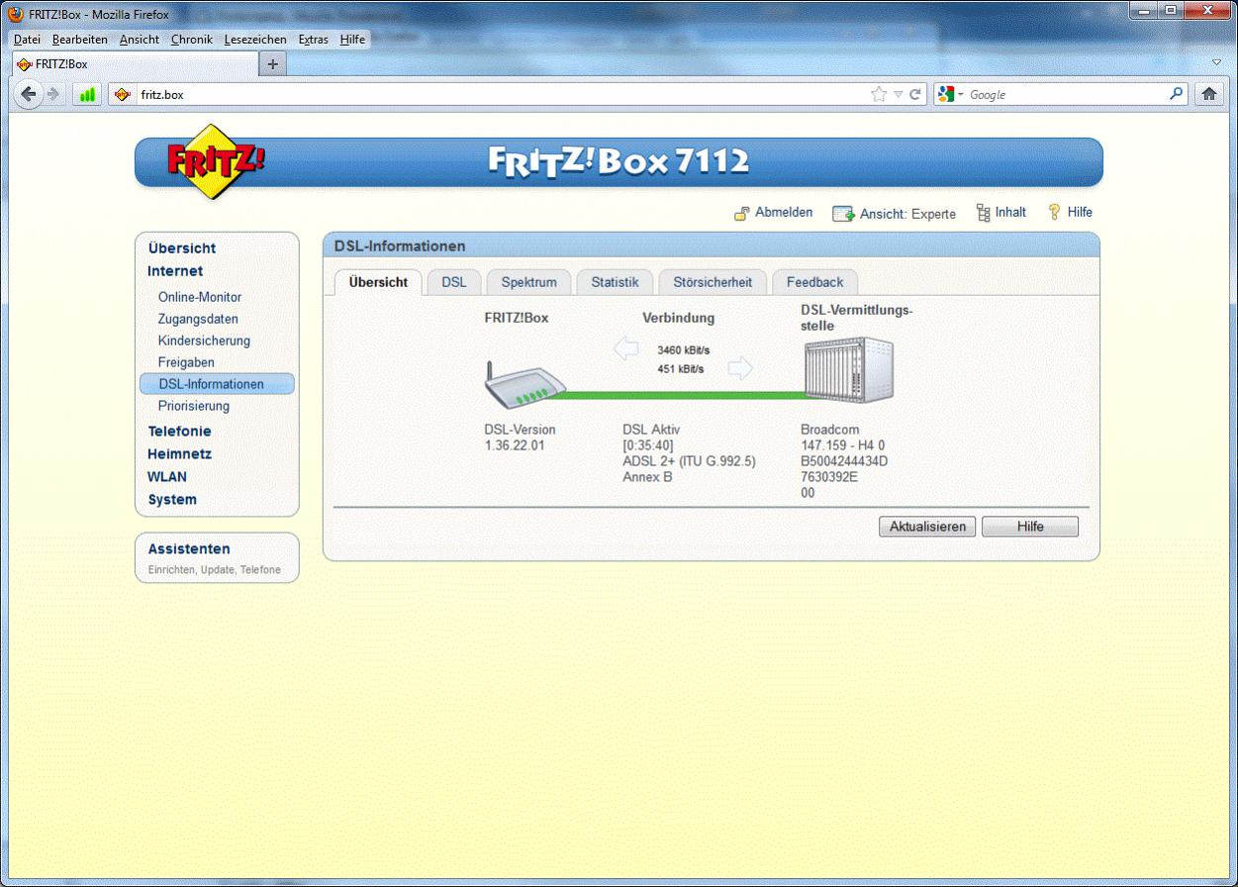The width and height of the screenshot is (1238, 887).
Task: Open the Lesezeichen menu
Action: tap(255, 40)
